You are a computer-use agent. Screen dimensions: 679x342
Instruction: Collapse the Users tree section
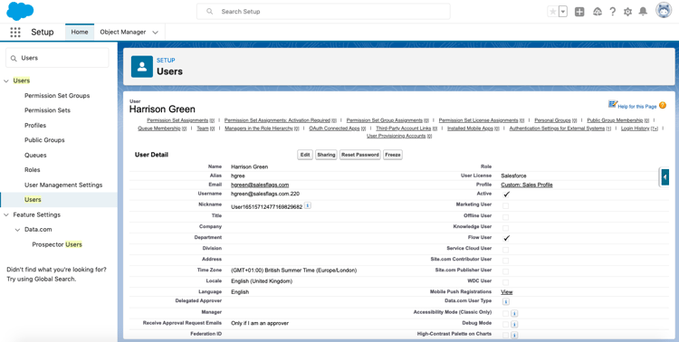(x=6, y=81)
